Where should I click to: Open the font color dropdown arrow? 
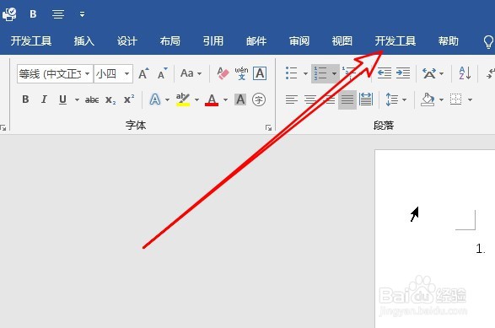pos(225,99)
